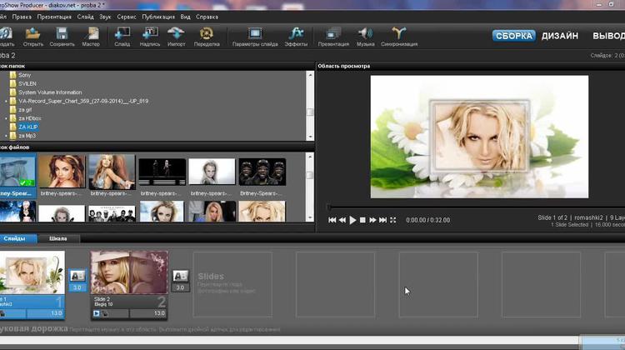
Task: Select the Sony folder
Action: click(24, 75)
